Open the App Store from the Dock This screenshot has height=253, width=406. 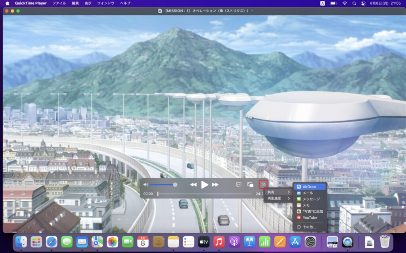[295, 242]
